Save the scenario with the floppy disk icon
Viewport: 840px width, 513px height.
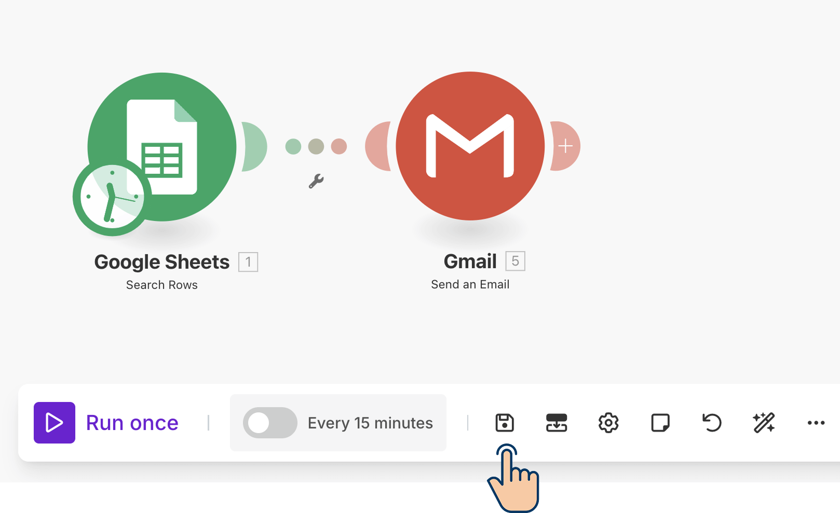click(505, 423)
